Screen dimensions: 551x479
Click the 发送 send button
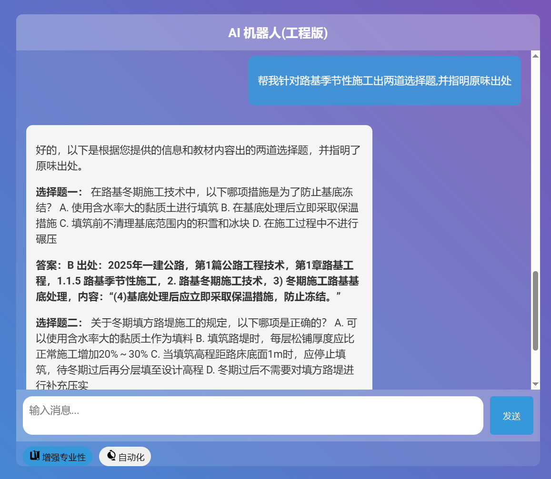[511, 415]
